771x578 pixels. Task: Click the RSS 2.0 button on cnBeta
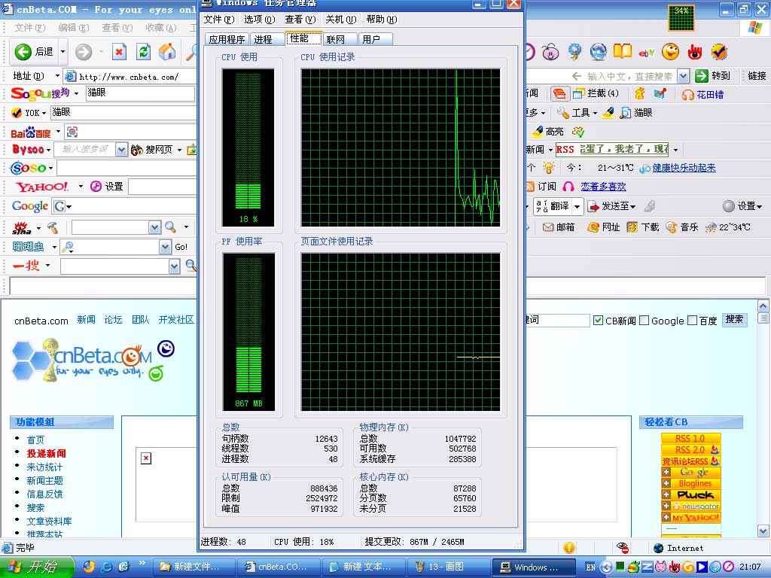(690, 450)
